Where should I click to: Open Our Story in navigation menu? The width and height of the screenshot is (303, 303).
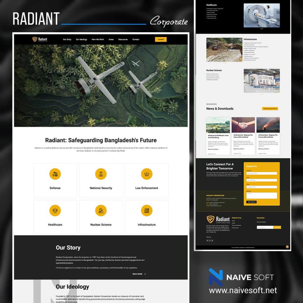click(x=67, y=40)
